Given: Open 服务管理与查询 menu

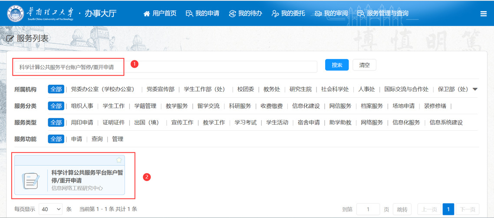Looking at the screenshot, I should tap(383, 13).
